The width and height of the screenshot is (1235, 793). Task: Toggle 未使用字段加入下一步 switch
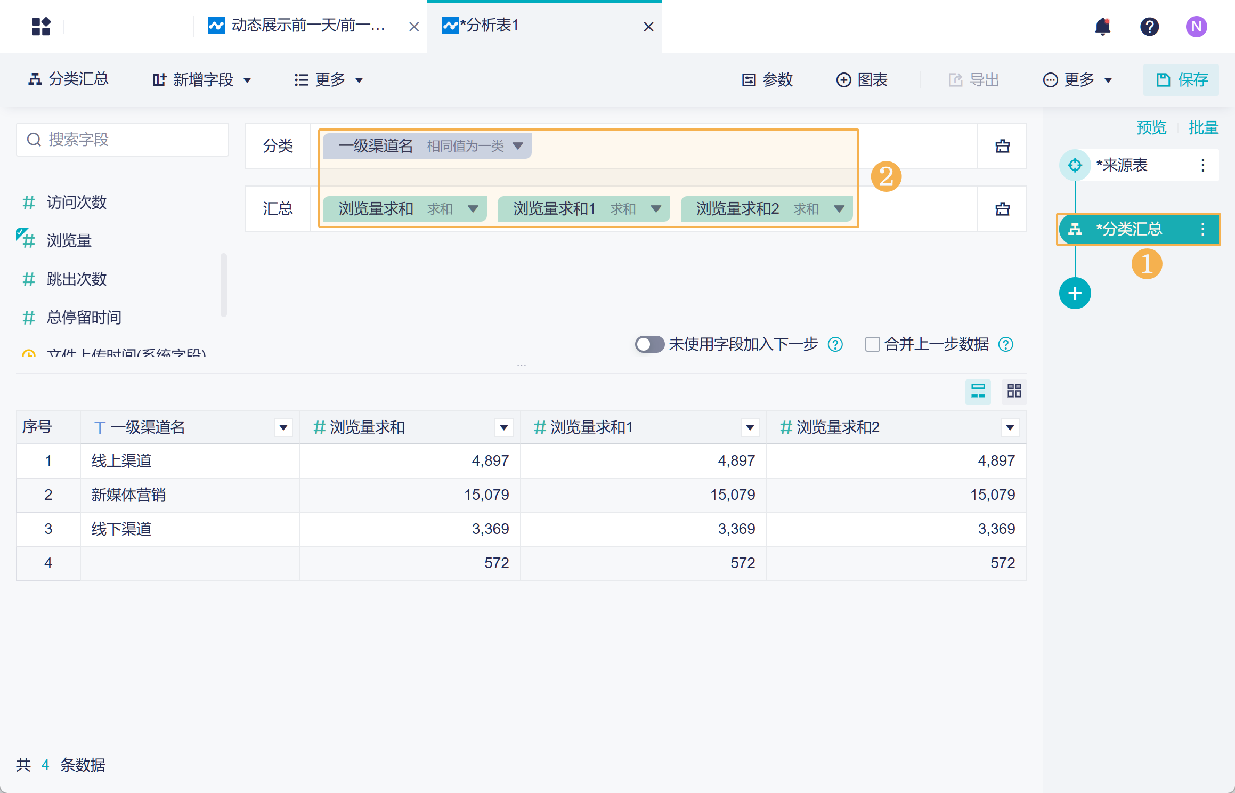(649, 344)
